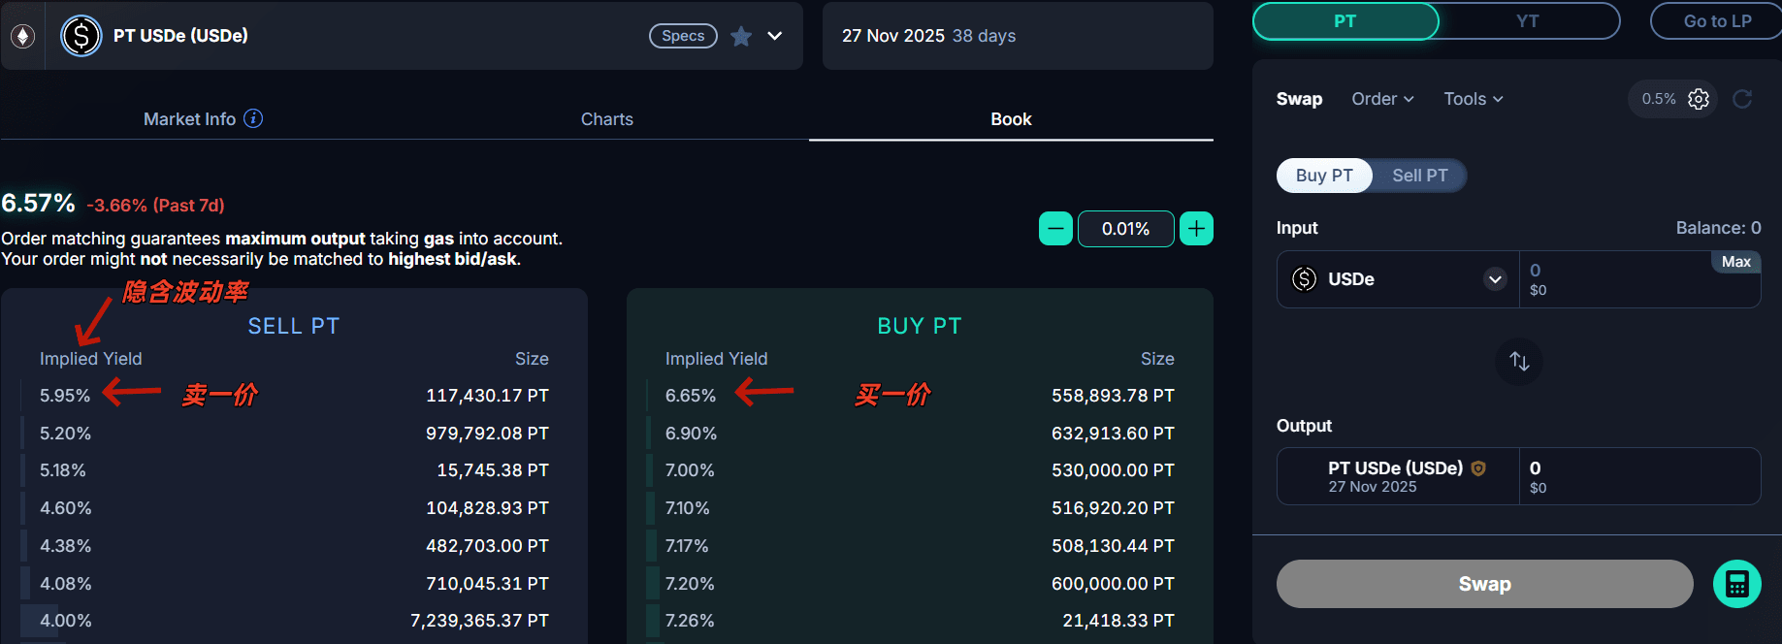Select the Buy PT option
The image size is (1782, 644).
click(x=1324, y=176)
